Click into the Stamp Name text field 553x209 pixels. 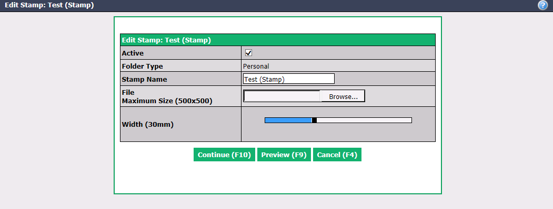289,79
